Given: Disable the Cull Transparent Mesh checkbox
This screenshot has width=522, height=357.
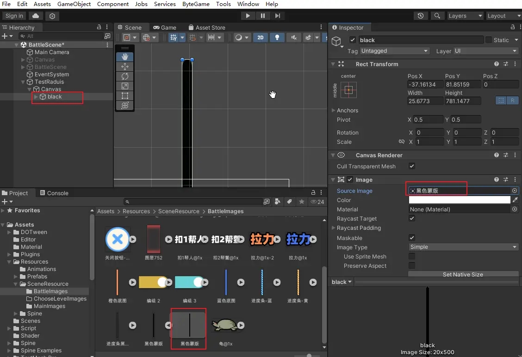Looking at the screenshot, I should coord(412,166).
